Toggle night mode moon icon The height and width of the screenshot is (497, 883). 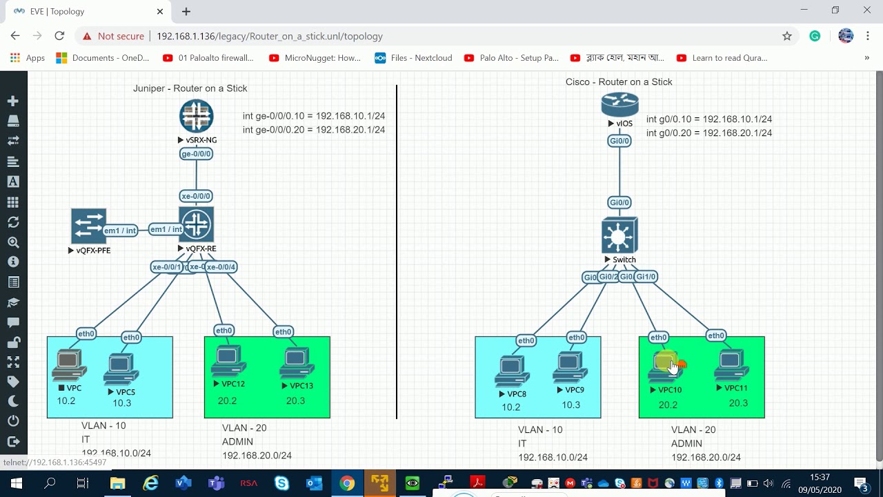(12, 402)
